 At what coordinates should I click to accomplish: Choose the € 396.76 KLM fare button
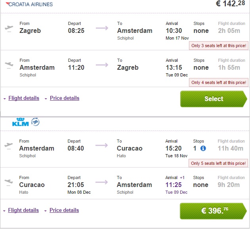pyautogui.click(x=213, y=211)
